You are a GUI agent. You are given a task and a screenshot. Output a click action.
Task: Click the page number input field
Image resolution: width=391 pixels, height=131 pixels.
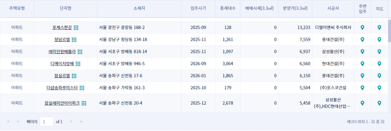pos(47,121)
